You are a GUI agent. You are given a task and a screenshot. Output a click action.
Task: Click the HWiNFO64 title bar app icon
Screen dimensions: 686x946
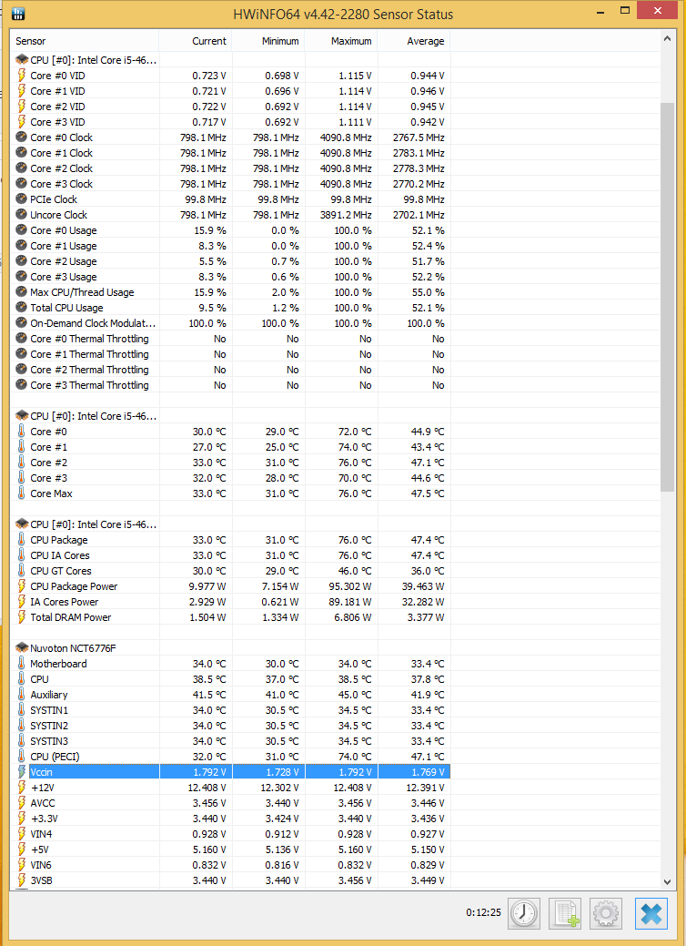pyautogui.click(x=18, y=14)
